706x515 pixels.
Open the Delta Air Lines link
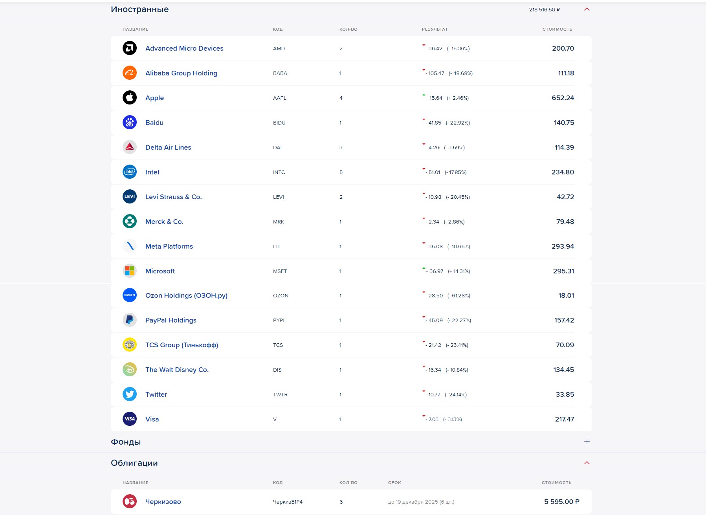pyautogui.click(x=168, y=147)
